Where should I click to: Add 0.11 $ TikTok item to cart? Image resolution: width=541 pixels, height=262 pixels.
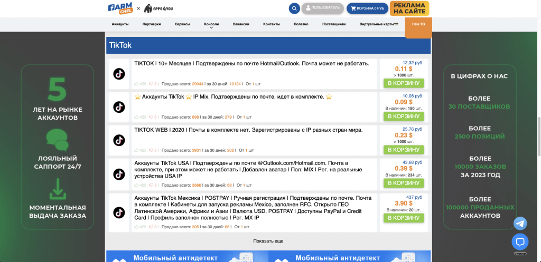click(403, 83)
